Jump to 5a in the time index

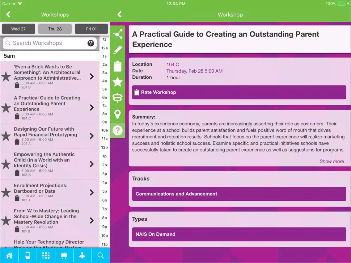point(104,89)
